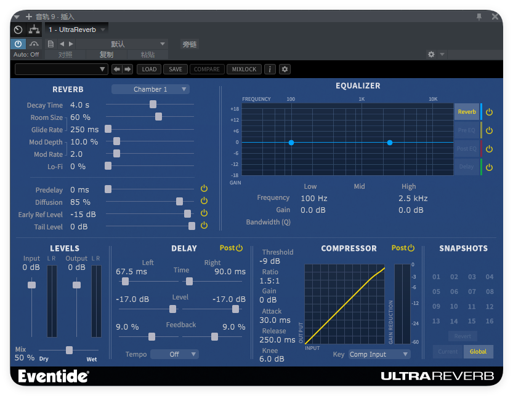Click the Left delay Time slider handle
513x396 pixels.
[125, 281]
